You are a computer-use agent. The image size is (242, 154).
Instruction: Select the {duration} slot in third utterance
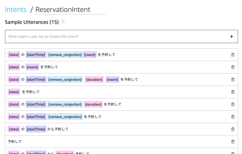[94, 80]
